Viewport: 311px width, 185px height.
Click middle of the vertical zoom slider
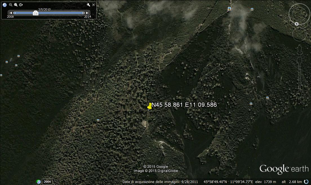[299, 77]
